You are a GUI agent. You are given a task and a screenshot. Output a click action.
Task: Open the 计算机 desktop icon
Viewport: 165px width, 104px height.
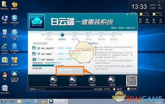click(x=5, y=19)
